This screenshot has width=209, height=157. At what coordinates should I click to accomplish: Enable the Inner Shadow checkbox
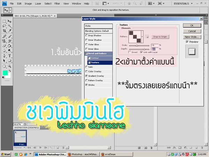(86, 40)
